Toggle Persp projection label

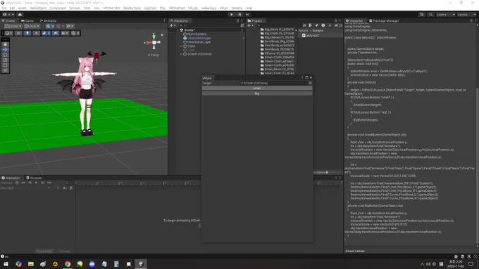point(154,55)
